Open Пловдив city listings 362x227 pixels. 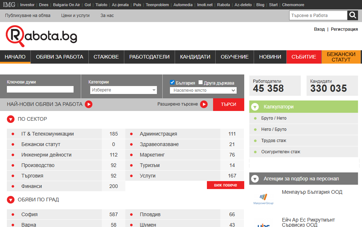click(150, 215)
